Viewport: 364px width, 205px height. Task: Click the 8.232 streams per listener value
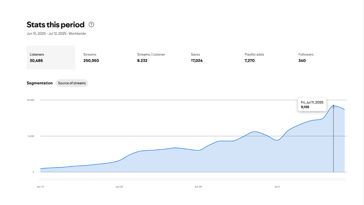pos(142,61)
